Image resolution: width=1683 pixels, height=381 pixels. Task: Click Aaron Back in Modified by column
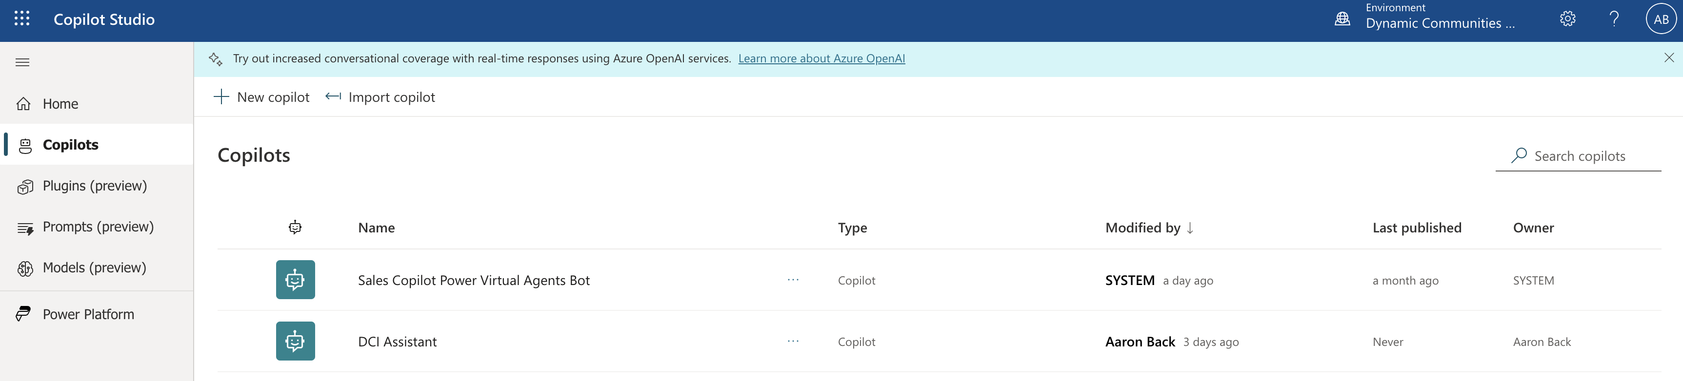1140,342
